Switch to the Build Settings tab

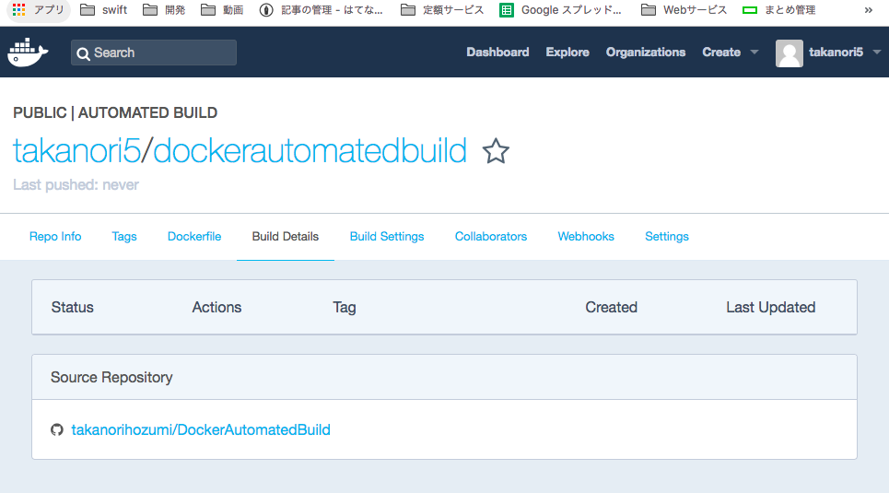tap(387, 237)
